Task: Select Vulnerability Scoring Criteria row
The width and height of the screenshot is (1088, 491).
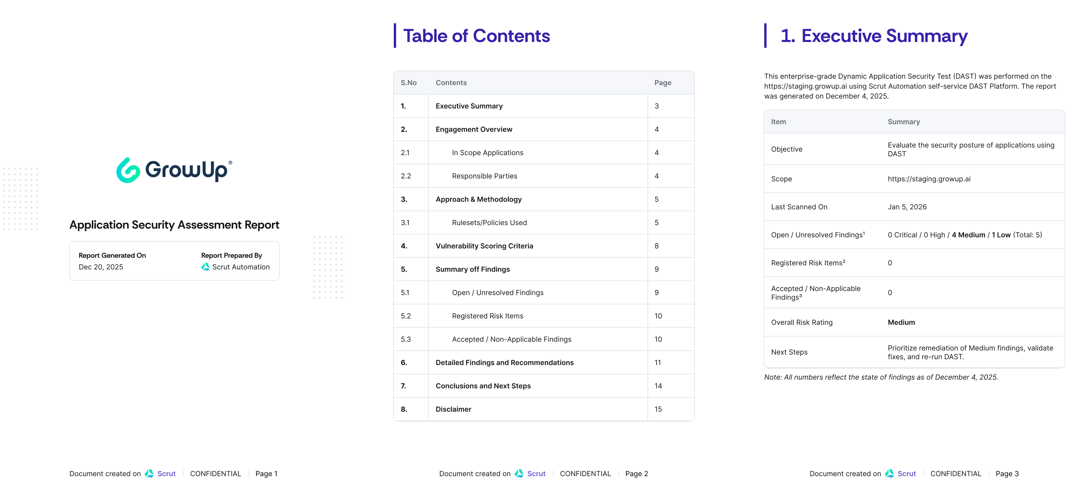Action: point(484,246)
